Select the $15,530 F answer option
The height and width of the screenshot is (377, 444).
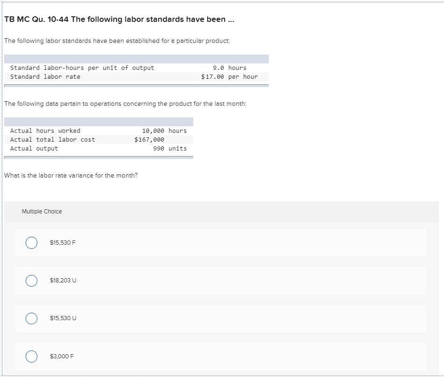pos(32,242)
